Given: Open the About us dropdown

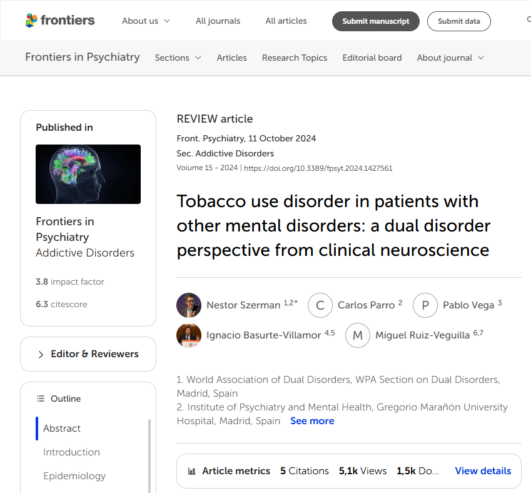Looking at the screenshot, I should point(146,21).
